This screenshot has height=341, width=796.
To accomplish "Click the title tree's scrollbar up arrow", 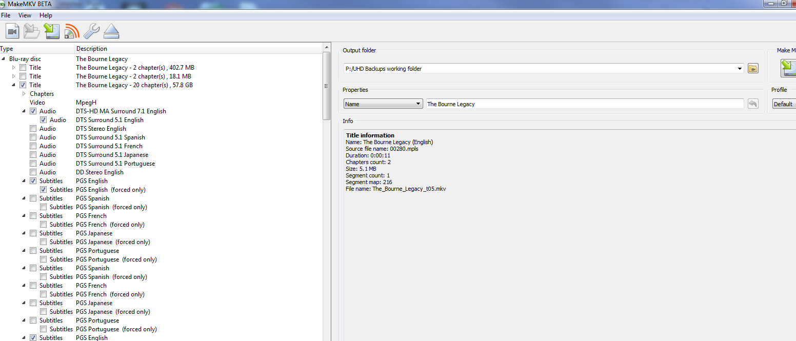I will pyautogui.click(x=327, y=47).
